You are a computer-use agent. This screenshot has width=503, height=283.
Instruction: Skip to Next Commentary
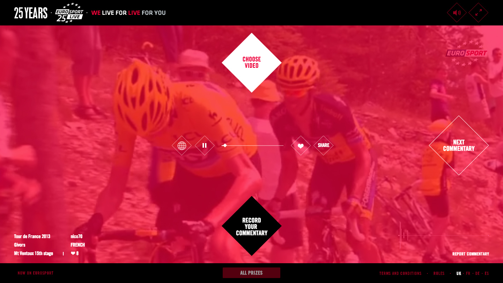pos(459,146)
